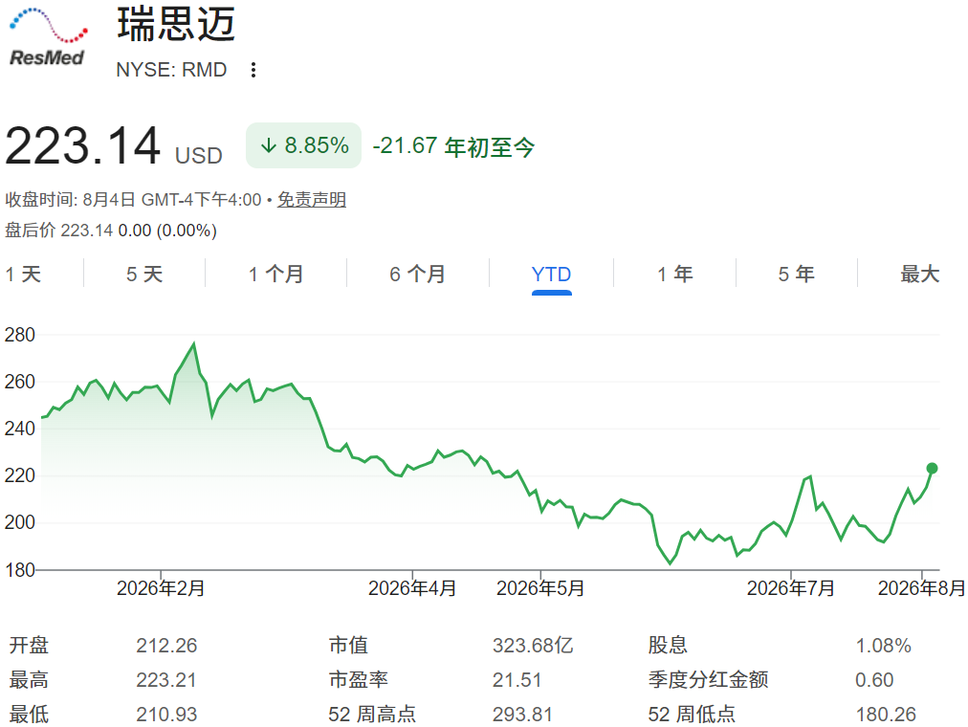Screen dimensions: 968x727
Task: Click the 开盘 label
Action: coord(29,646)
